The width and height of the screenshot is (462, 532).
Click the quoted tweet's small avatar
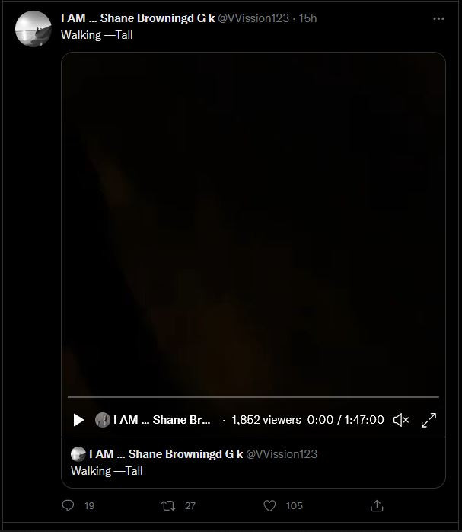(x=78, y=454)
